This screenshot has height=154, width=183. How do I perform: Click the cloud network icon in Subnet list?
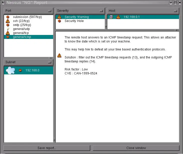coord(10,71)
